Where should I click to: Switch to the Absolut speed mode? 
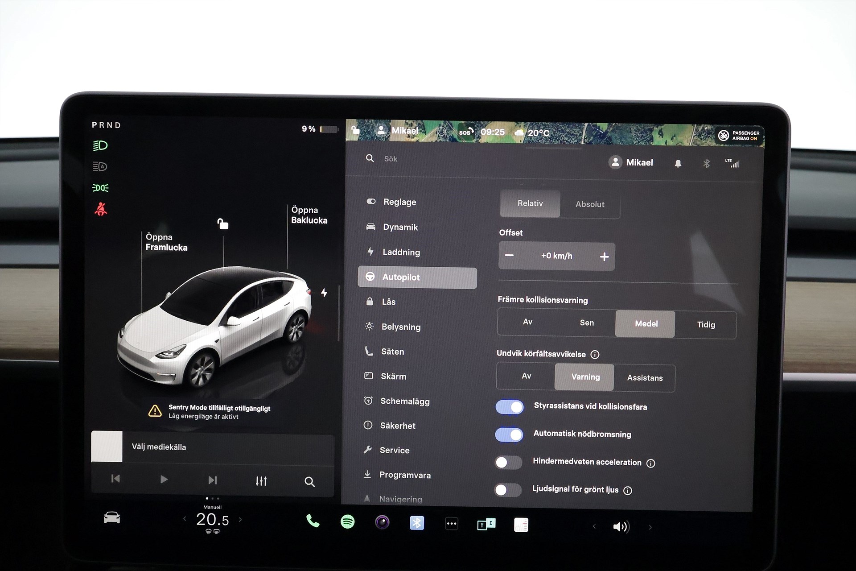[589, 204]
